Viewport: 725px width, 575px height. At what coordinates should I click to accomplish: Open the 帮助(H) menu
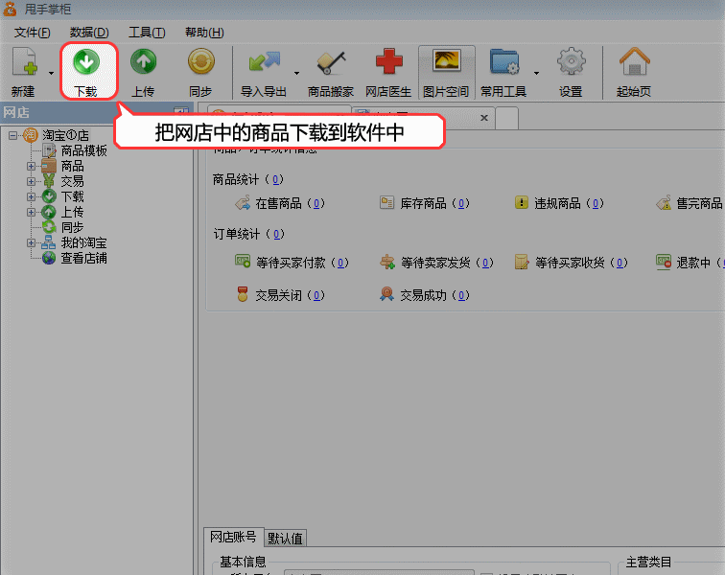(x=204, y=33)
